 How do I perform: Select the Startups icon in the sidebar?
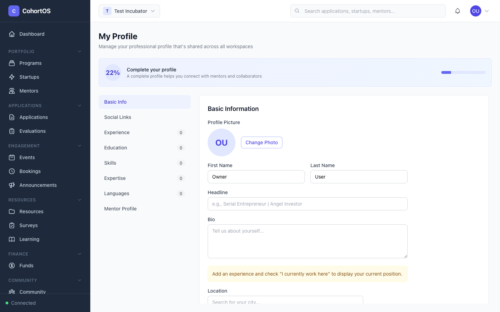pos(12,77)
